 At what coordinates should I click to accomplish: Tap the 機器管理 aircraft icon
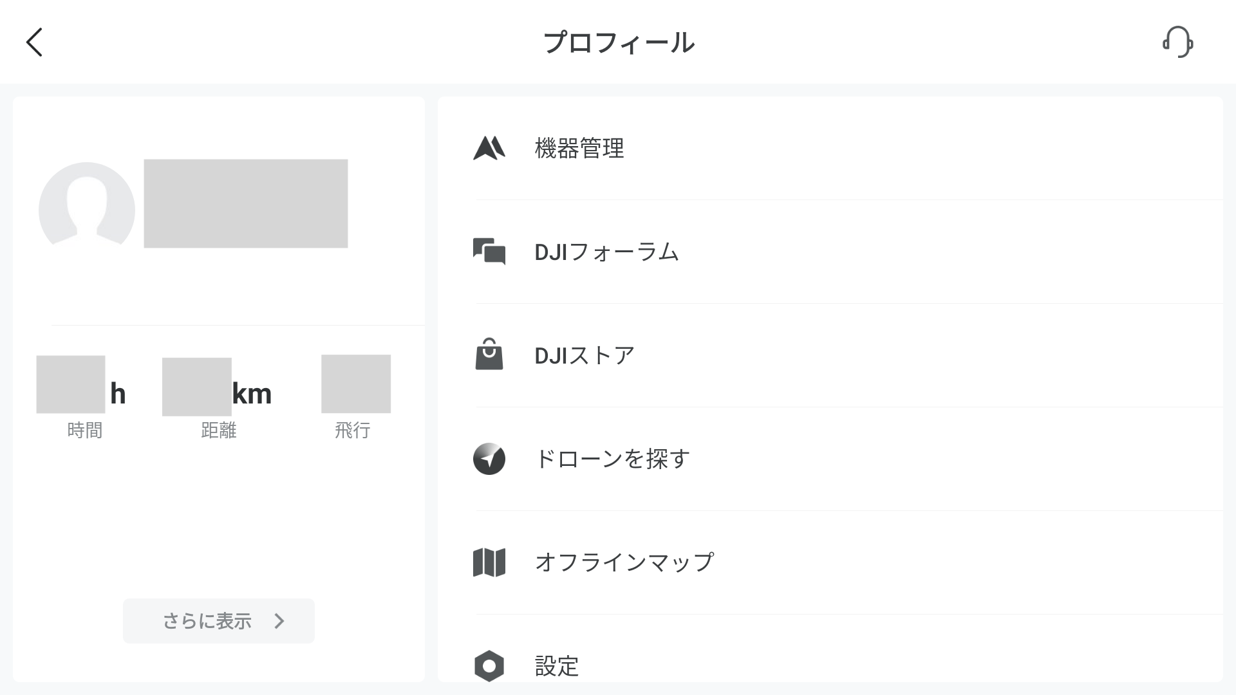(489, 148)
